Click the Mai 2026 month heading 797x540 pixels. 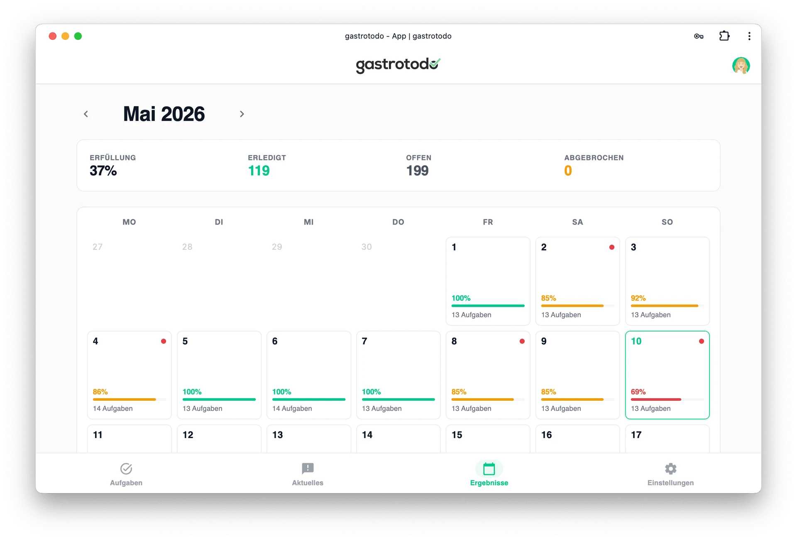point(164,114)
